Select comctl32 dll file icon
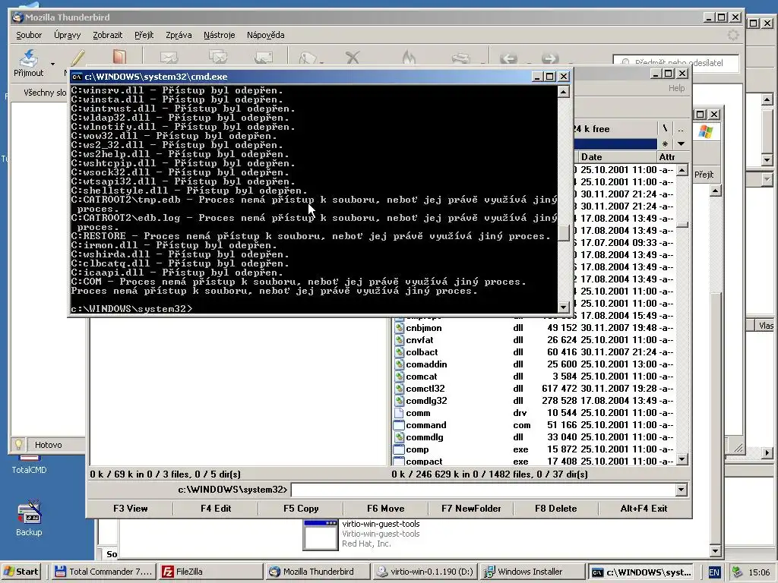This screenshot has width=778, height=583. [x=399, y=389]
